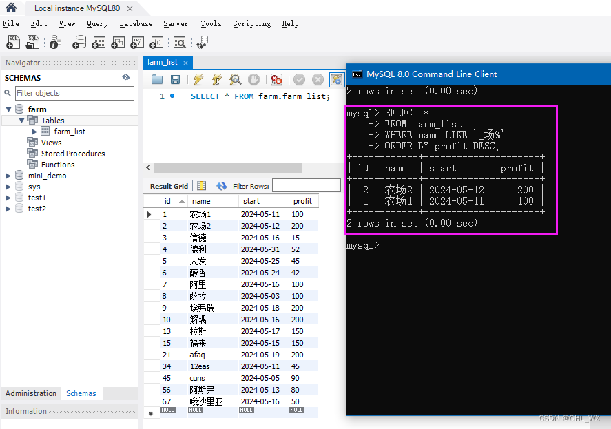
Task: Refresh result grid data icon
Action: point(222,186)
